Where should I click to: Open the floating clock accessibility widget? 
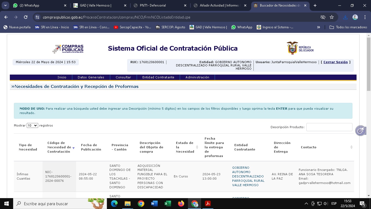click(360, 131)
